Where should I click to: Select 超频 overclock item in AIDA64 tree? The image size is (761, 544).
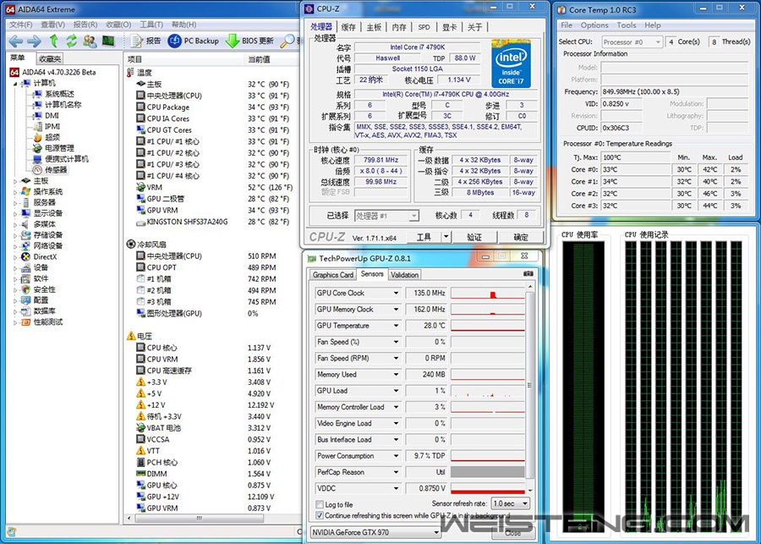click(x=47, y=137)
